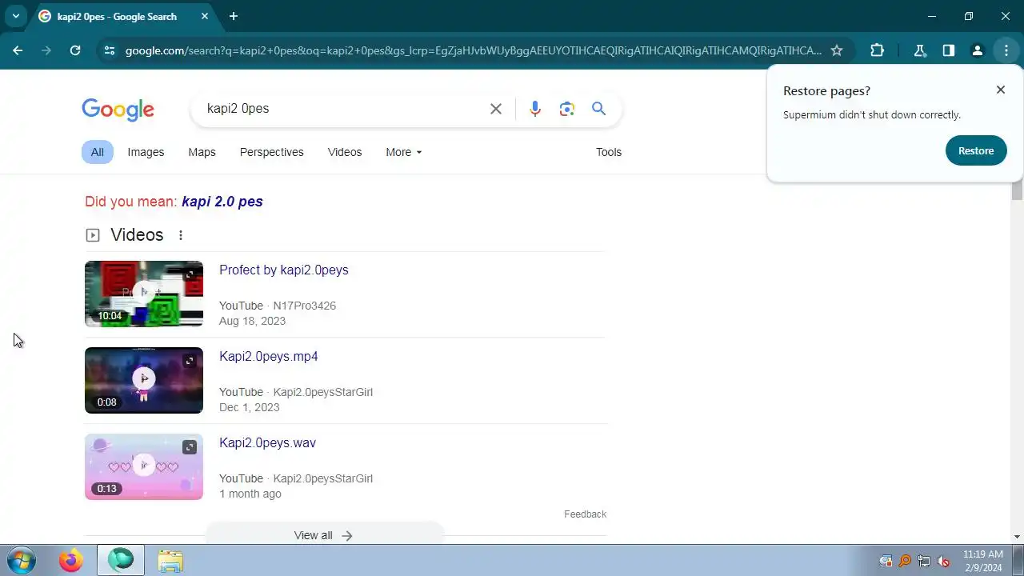Open video Kapi2.0peys.mp4
1024x576 pixels.
[x=269, y=356]
